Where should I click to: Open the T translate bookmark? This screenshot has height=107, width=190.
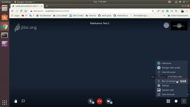(x=32, y=15)
